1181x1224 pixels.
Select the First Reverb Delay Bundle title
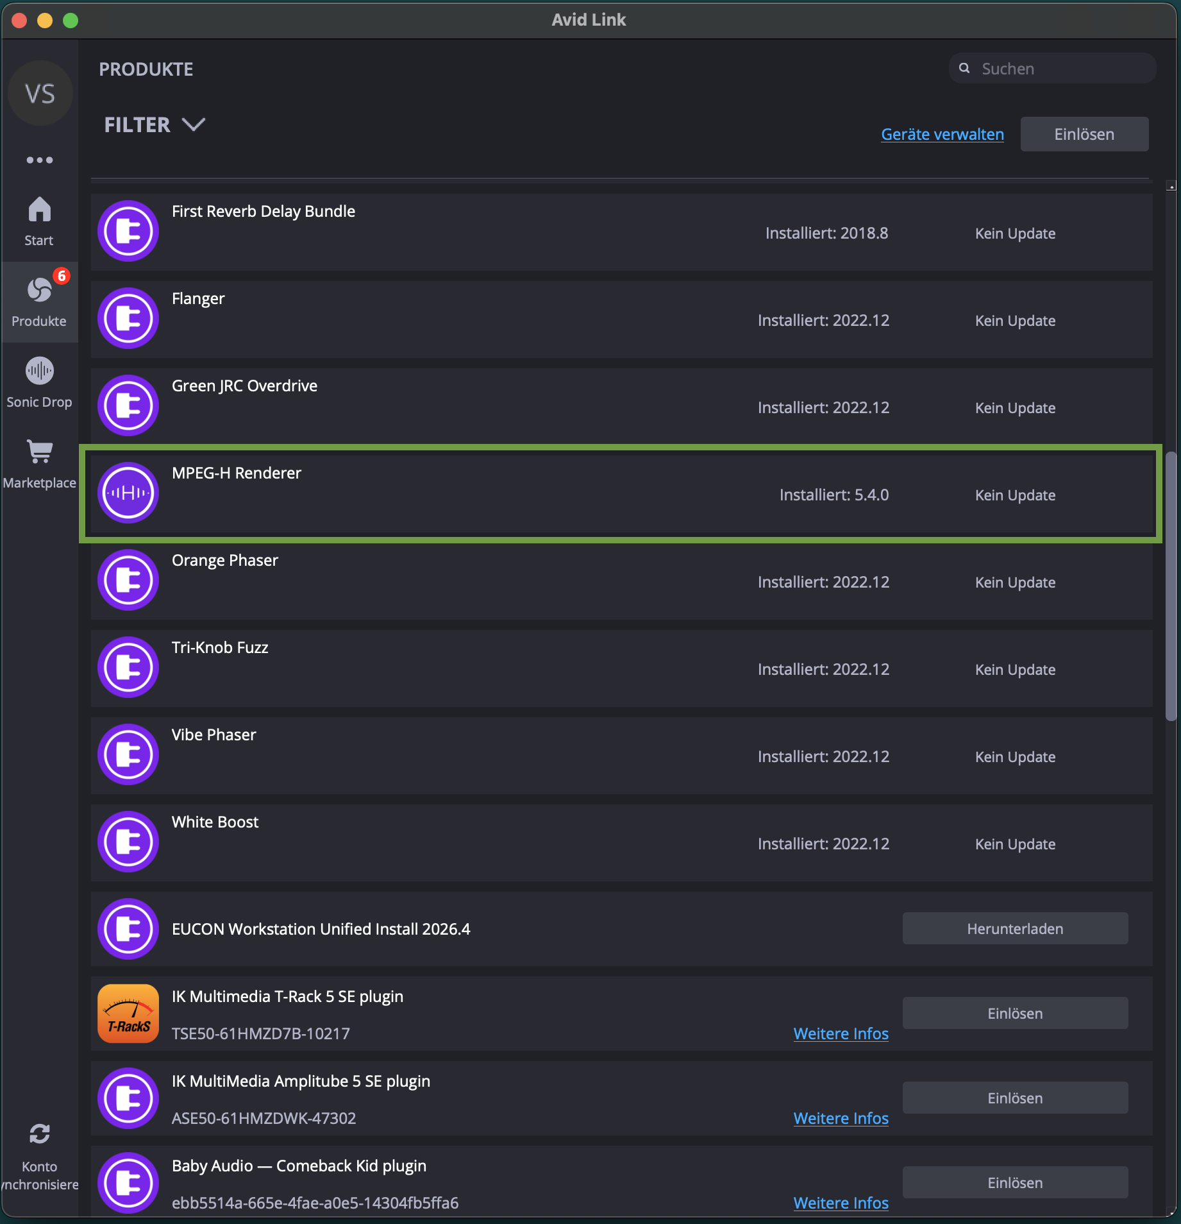[x=264, y=211]
